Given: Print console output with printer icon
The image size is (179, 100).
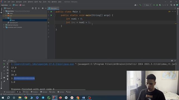Looking at the screenshot, I should (8, 76).
